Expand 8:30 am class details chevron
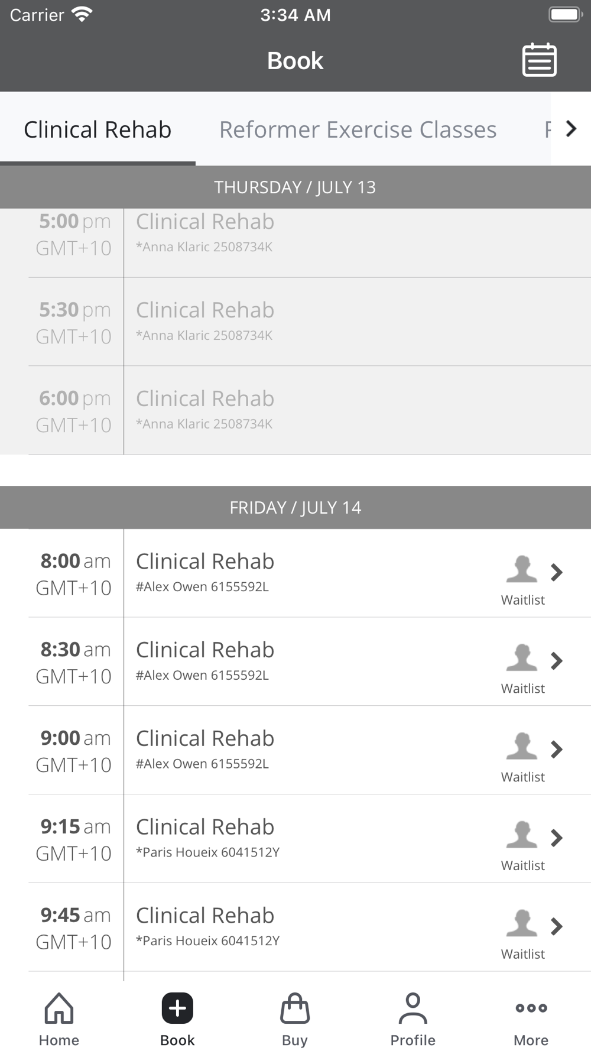This screenshot has width=591, height=1051. click(556, 661)
